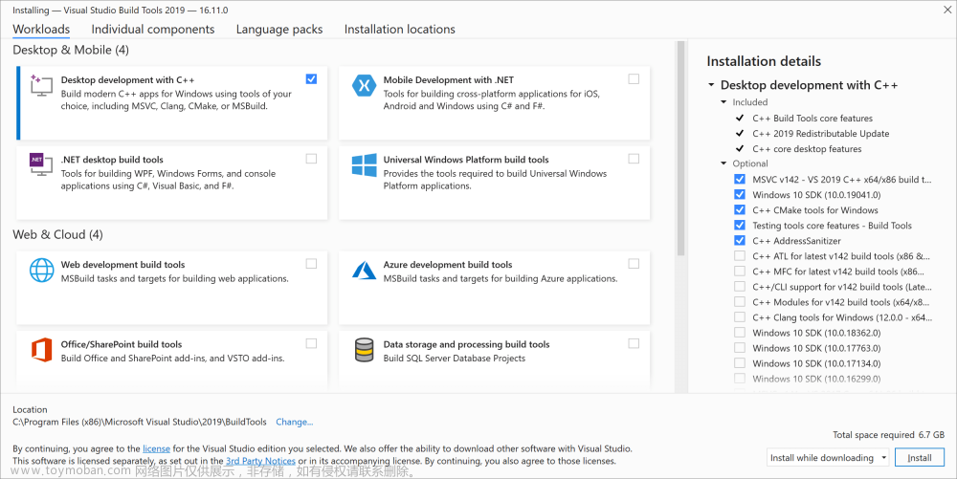Select the C++ 2019 Redistributable Update item

coord(820,134)
